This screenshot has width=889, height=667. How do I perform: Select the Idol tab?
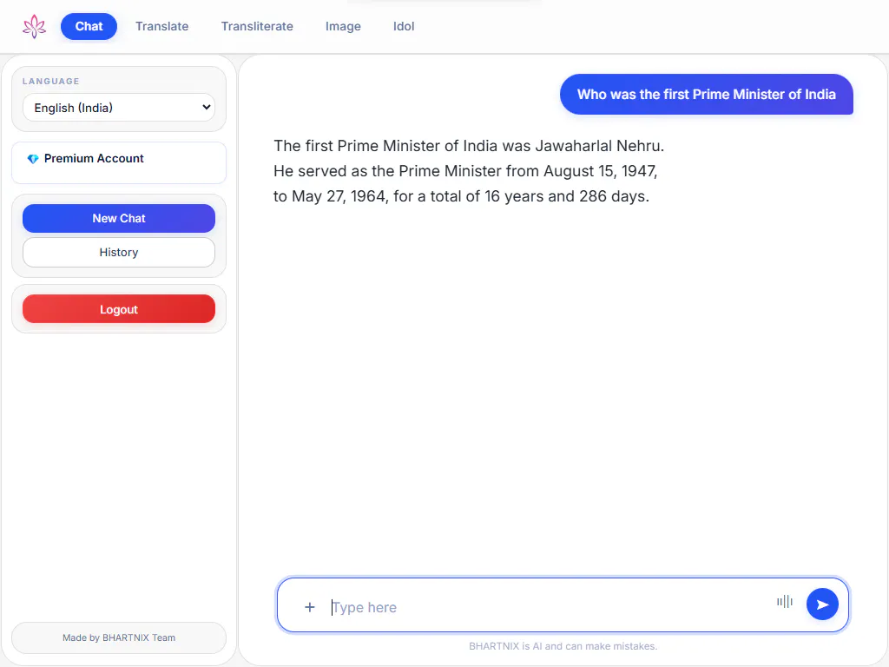[404, 27]
